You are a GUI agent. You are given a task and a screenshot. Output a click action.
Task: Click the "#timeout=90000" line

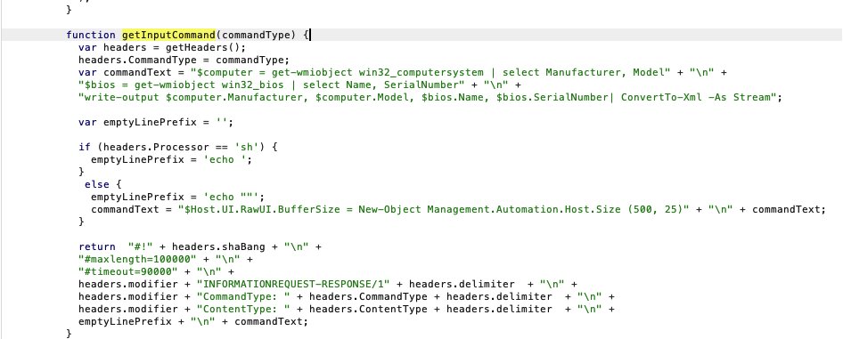coord(156,271)
